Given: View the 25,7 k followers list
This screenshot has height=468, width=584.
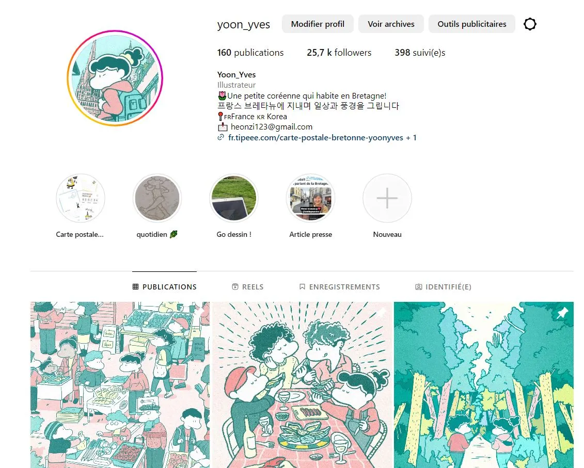Looking at the screenshot, I should [x=339, y=53].
